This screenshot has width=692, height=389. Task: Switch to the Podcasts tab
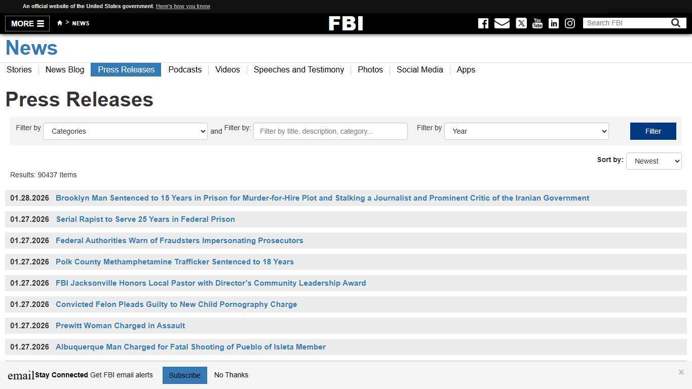pyautogui.click(x=185, y=70)
